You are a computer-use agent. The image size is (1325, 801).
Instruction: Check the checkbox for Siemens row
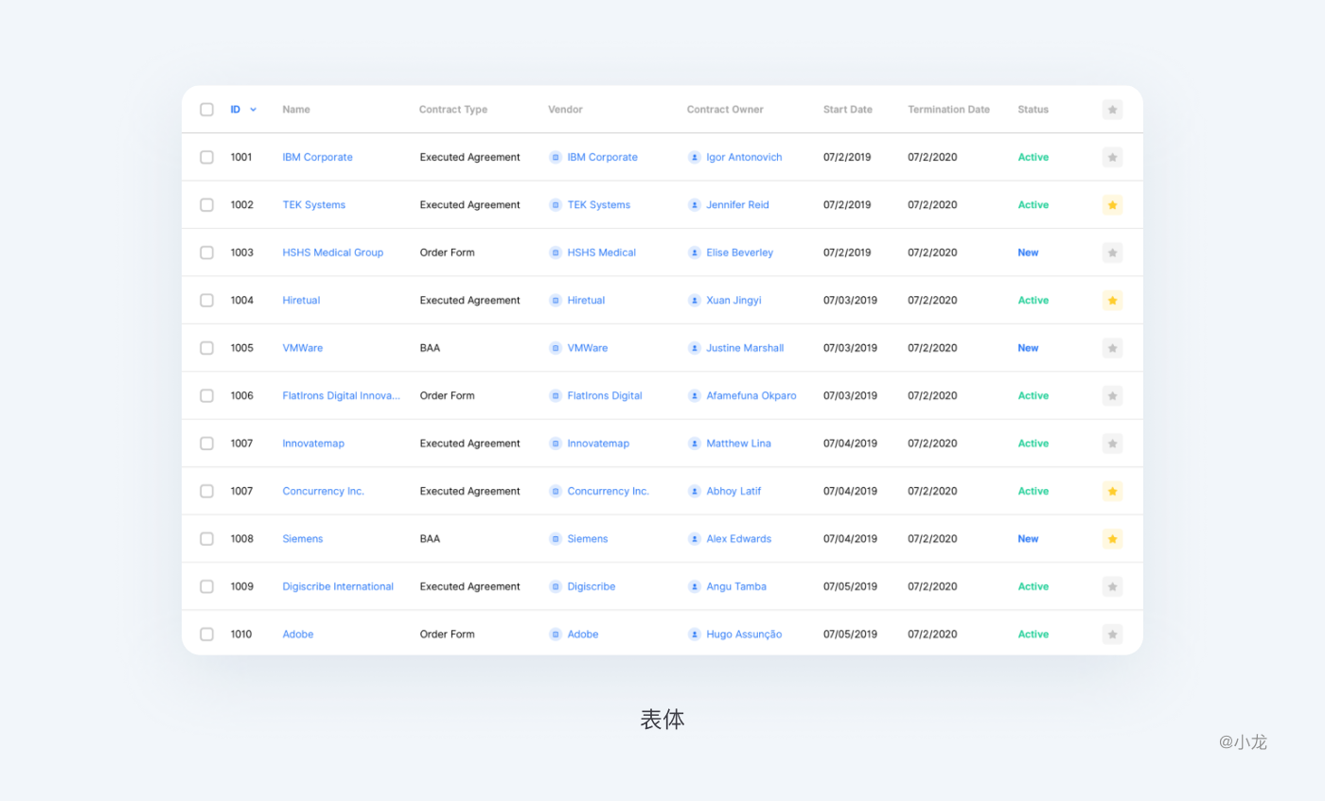pos(206,539)
